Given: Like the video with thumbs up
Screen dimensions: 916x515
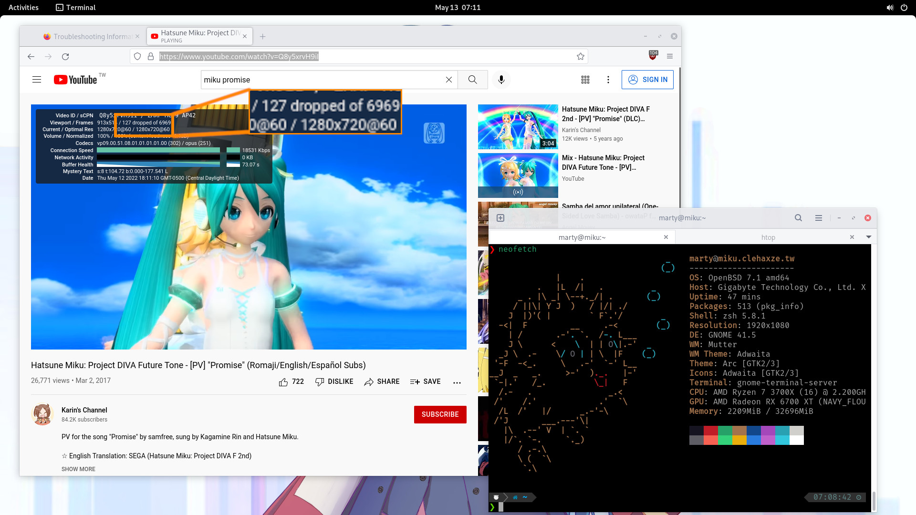Looking at the screenshot, I should pos(283,382).
